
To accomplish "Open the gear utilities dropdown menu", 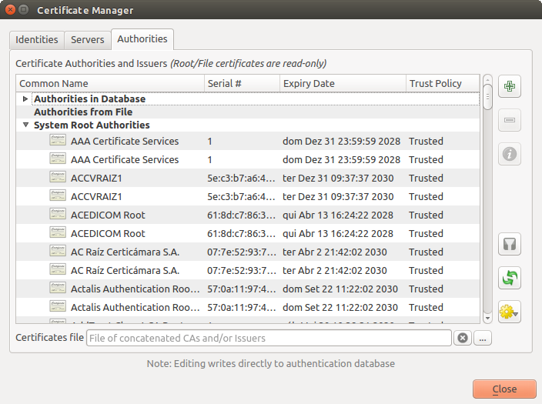I will coord(510,312).
